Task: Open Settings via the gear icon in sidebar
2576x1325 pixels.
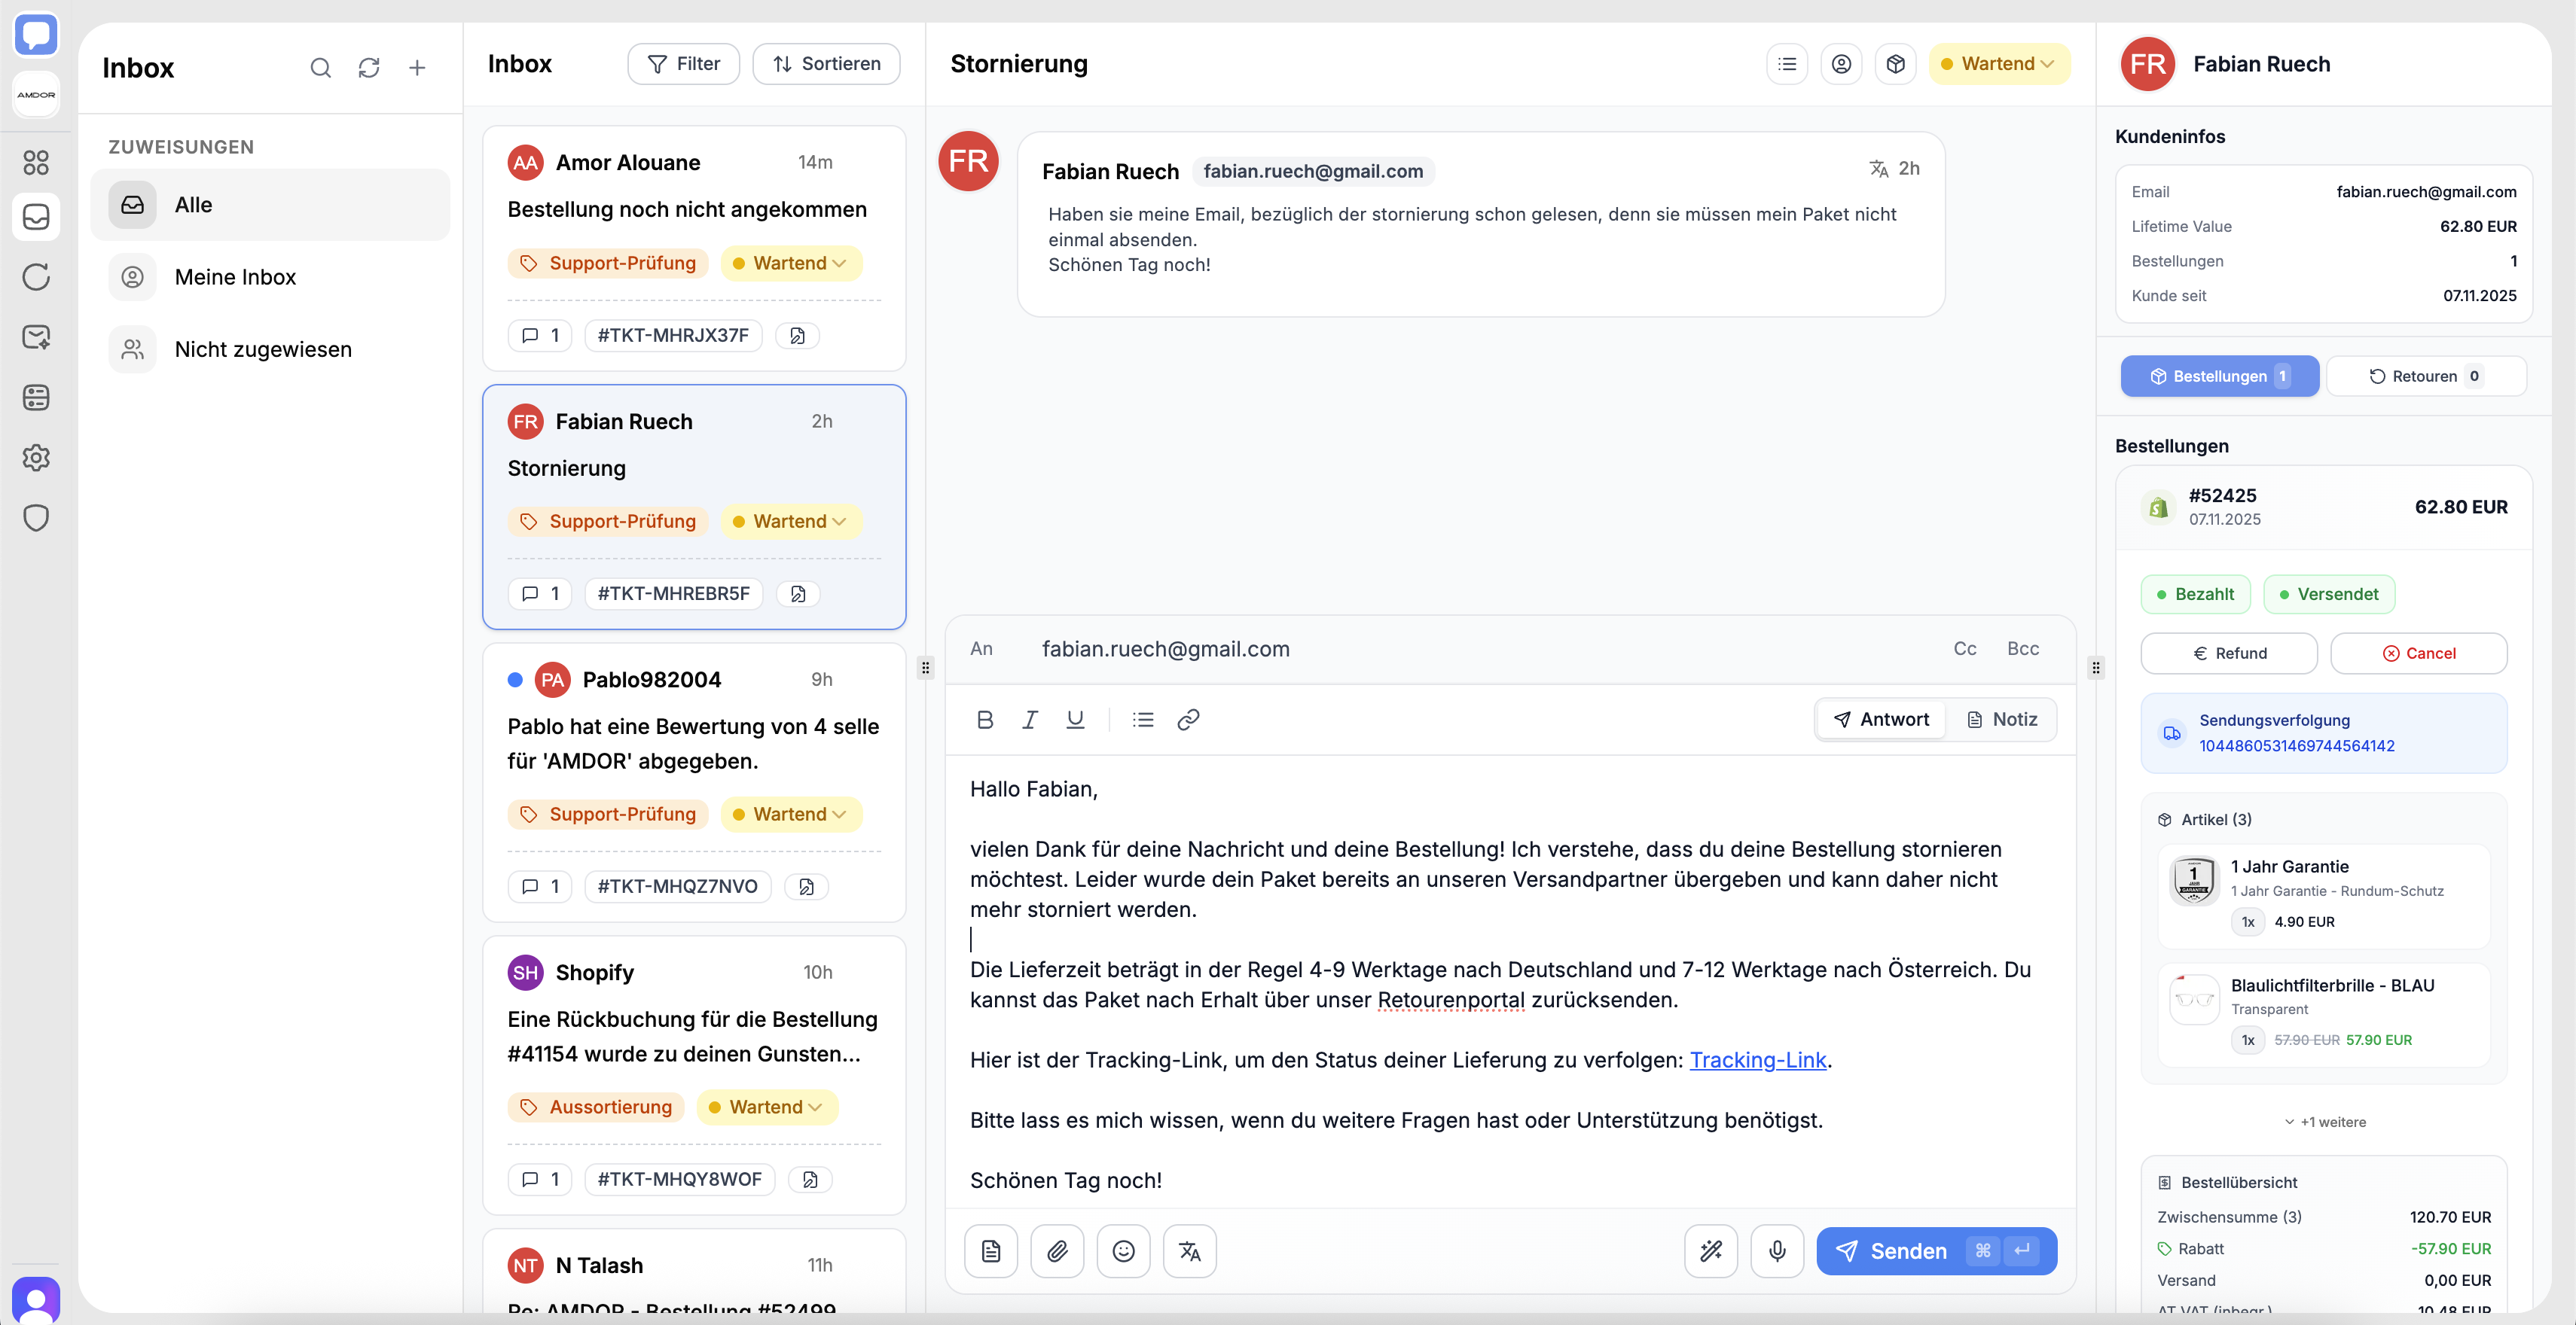Action: click(x=36, y=458)
